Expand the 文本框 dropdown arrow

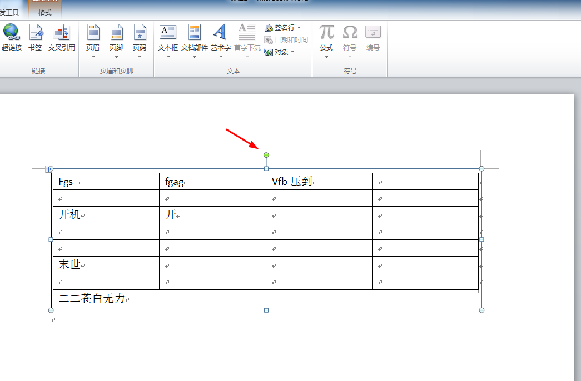tap(168, 57)
